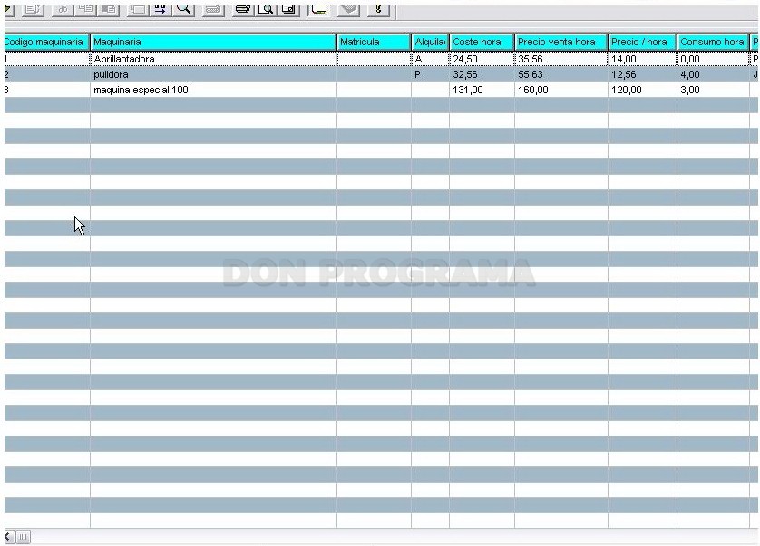Click the keyboard-shaped toolbar icon
760x546 pixels.
(x=213, y=9)
